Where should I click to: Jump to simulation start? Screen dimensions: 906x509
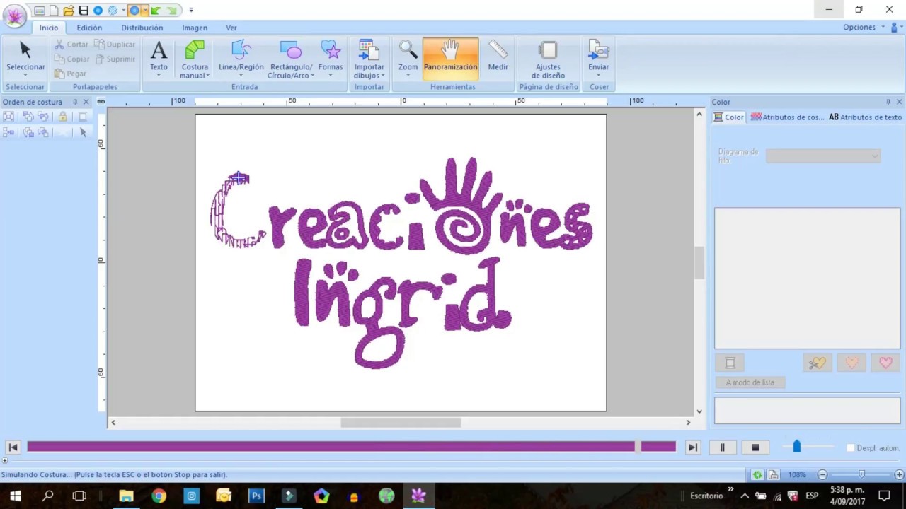(x=13, y=447)
